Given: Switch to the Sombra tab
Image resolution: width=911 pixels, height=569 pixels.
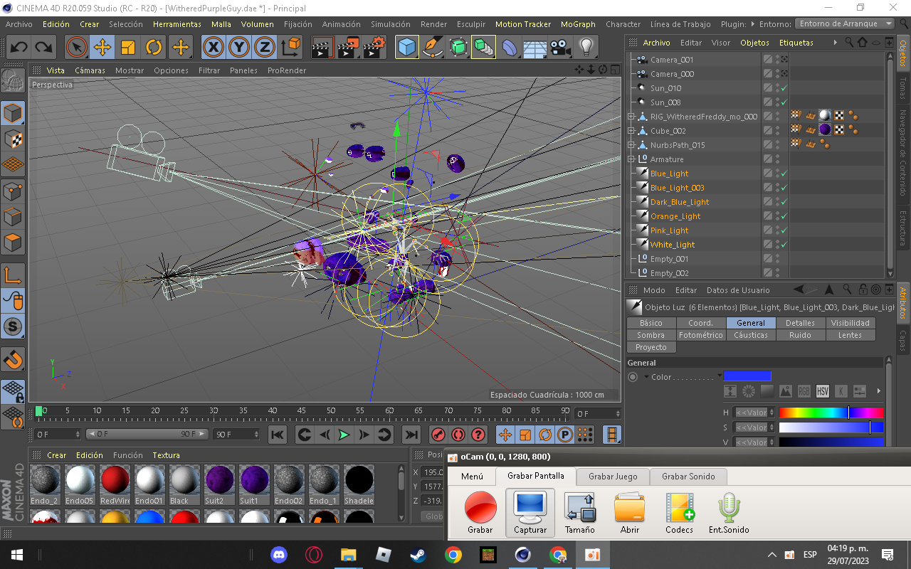Looking at the screenshot, I should pyautogui.click(x=651, y=335).
